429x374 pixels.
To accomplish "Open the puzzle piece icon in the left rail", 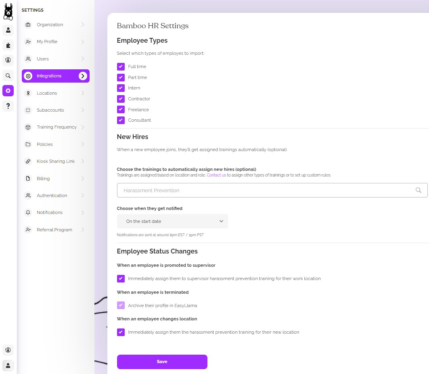I will click(8, 46).
